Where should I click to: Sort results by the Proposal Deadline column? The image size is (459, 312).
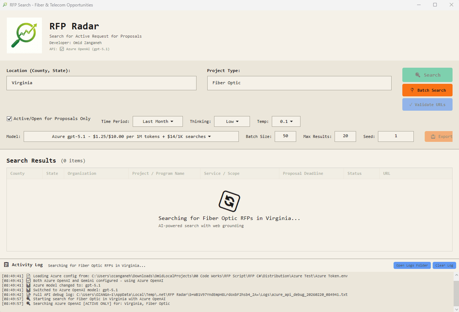tap(304, 173)
